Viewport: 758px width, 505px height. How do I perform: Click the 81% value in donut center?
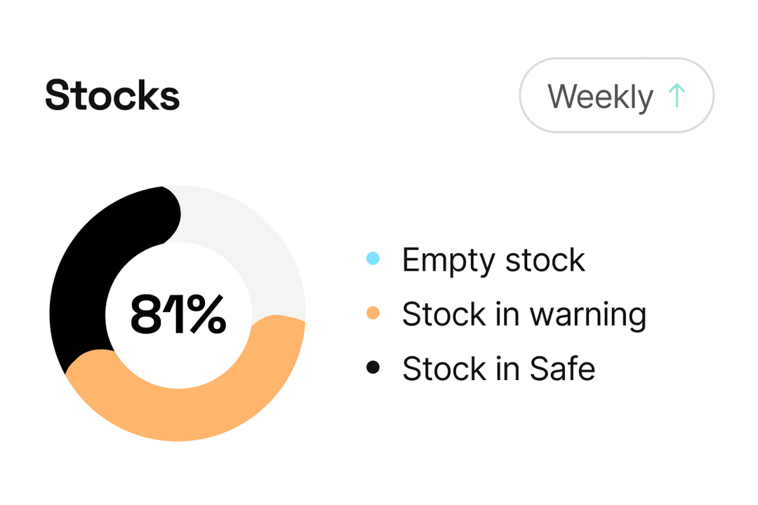point(178,314)
